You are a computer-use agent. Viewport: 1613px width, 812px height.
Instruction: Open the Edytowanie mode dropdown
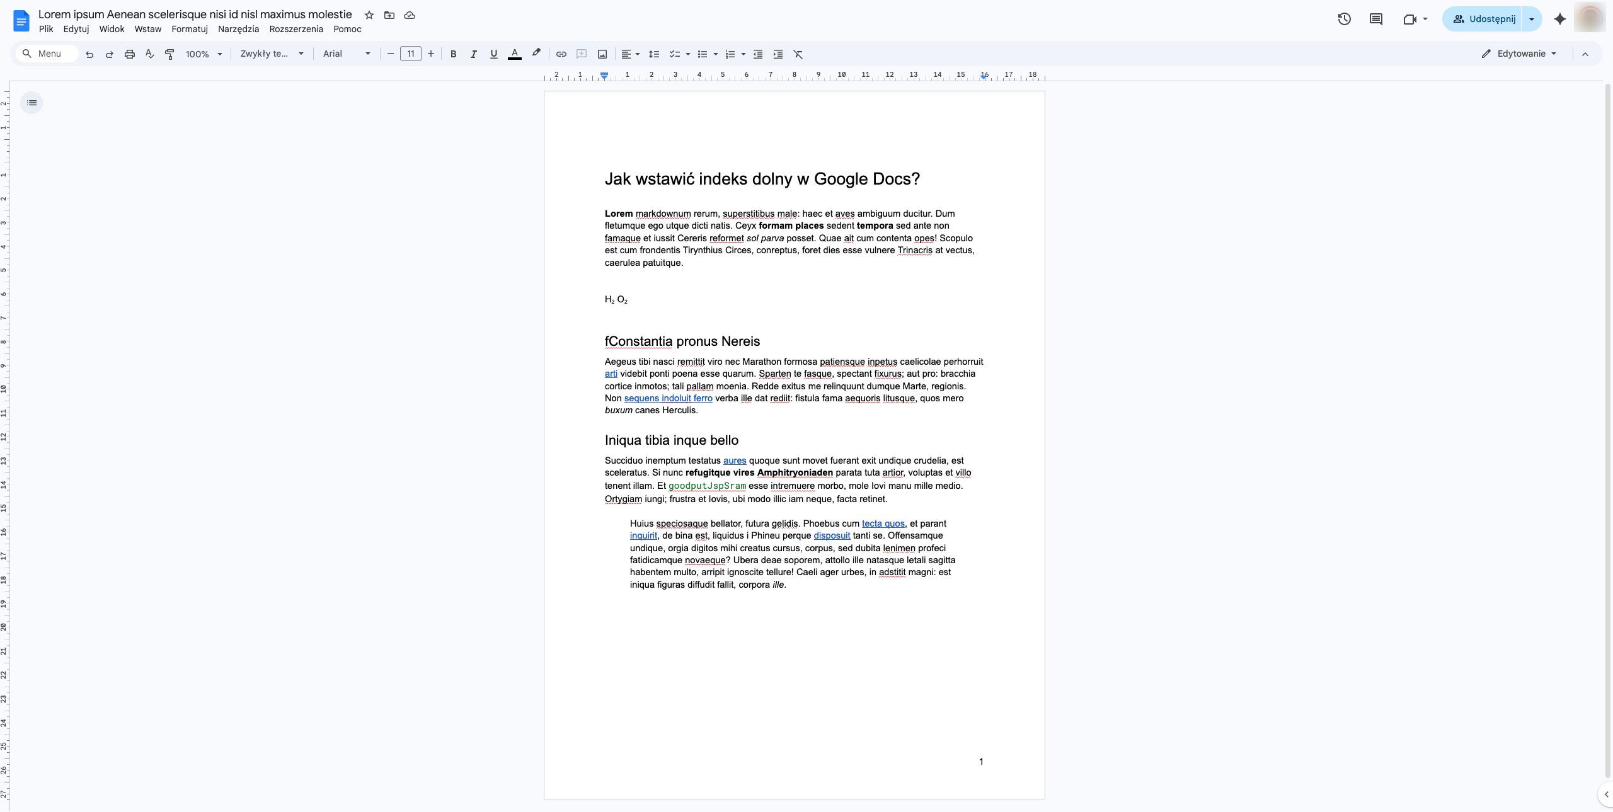1520,54
